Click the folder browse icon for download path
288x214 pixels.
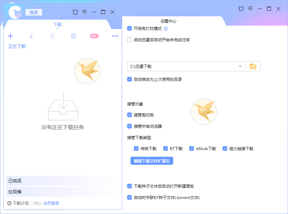coord(253,66)
